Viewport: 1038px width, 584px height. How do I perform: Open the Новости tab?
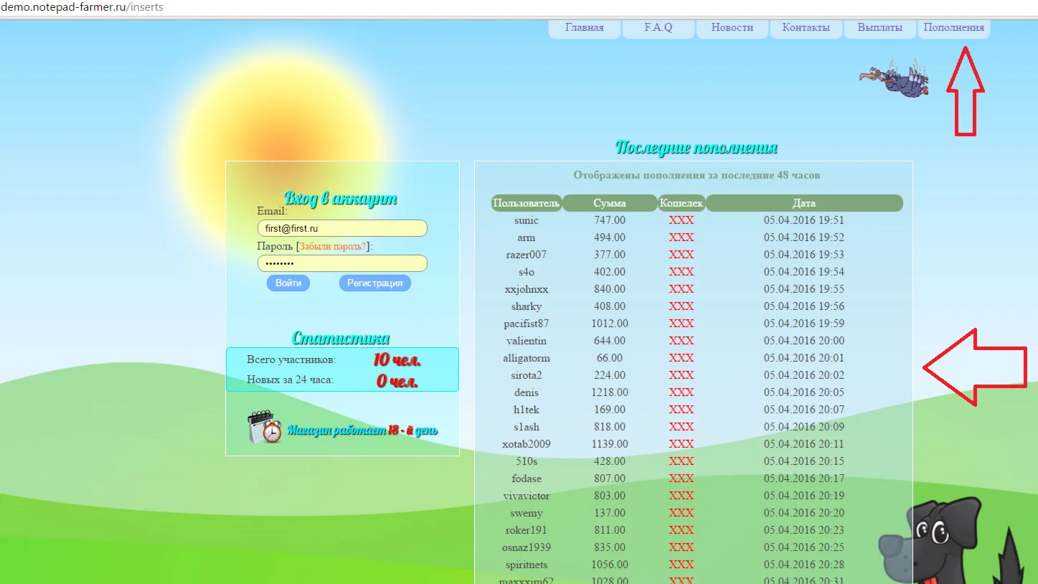(732, 28)
